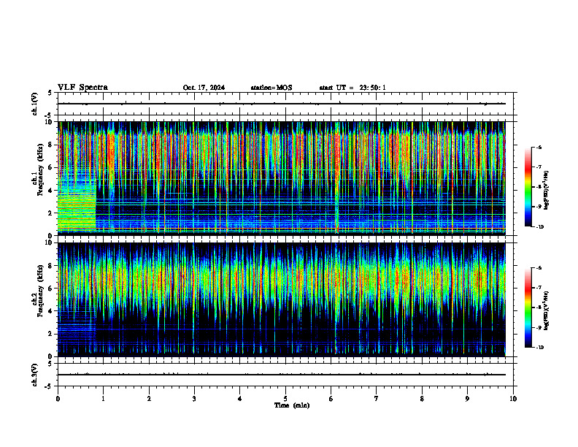This screenshot has width=578, height=447.
Task: Click inside the ch.1 spectrogram panel
Action: [x=285, y=178]
